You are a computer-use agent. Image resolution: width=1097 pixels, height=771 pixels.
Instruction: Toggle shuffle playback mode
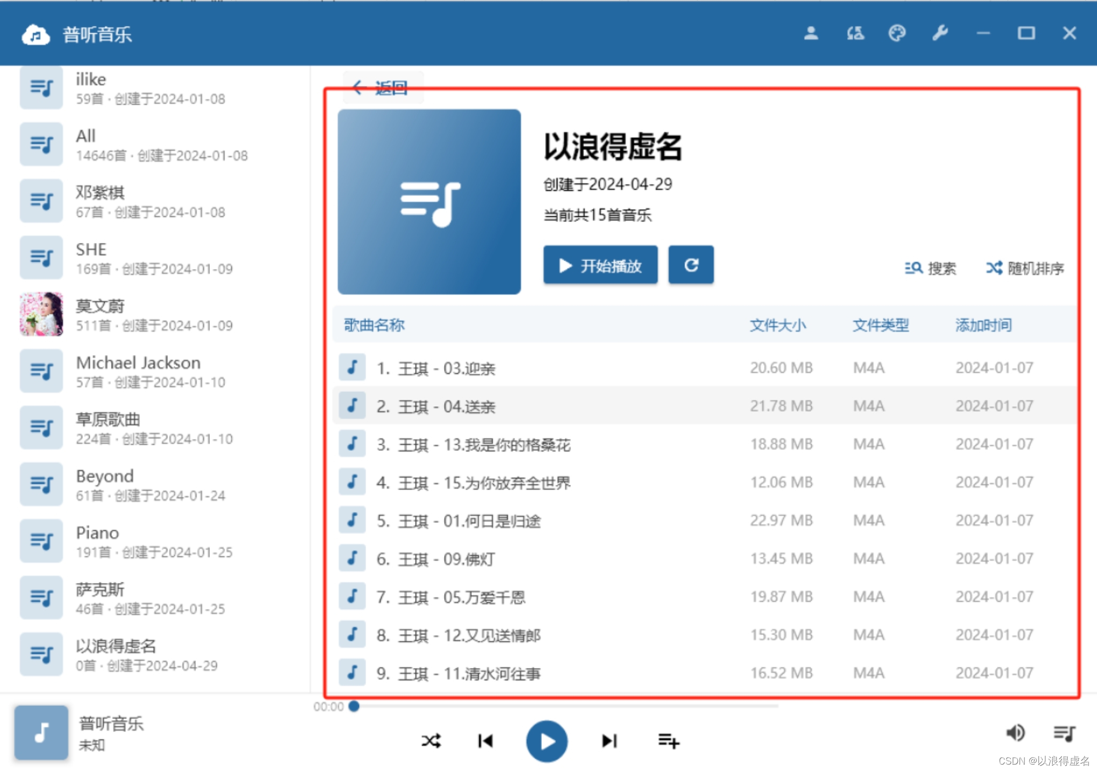tap(431, 741)
